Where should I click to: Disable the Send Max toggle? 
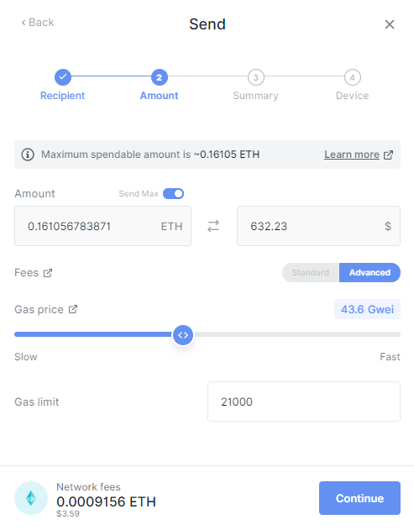click(173, 194)
